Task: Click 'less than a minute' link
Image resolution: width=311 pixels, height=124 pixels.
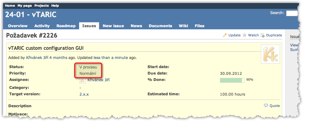Action: pyautogui.click(x=111, y=58)
